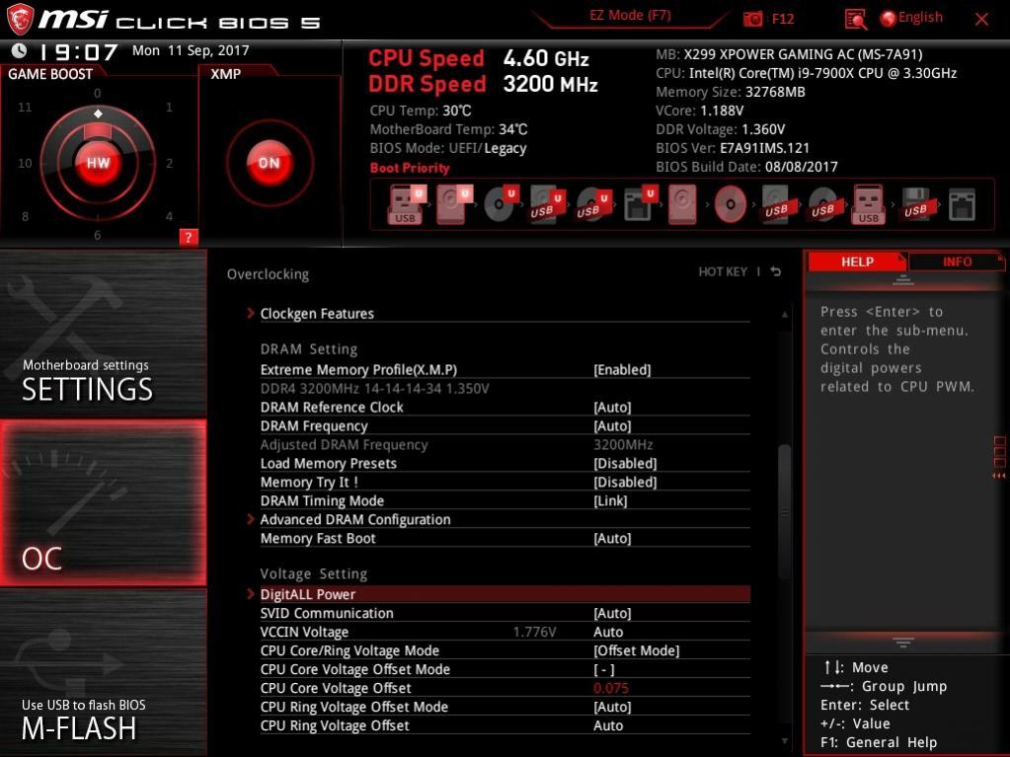Click the Boot Priority label

[x=410, y=168]
